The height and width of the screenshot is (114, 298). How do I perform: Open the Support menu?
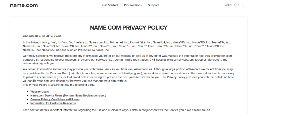pos(153,5)
